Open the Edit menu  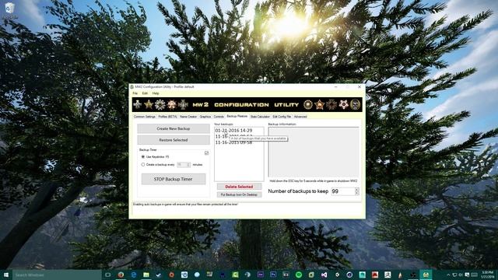145,93
